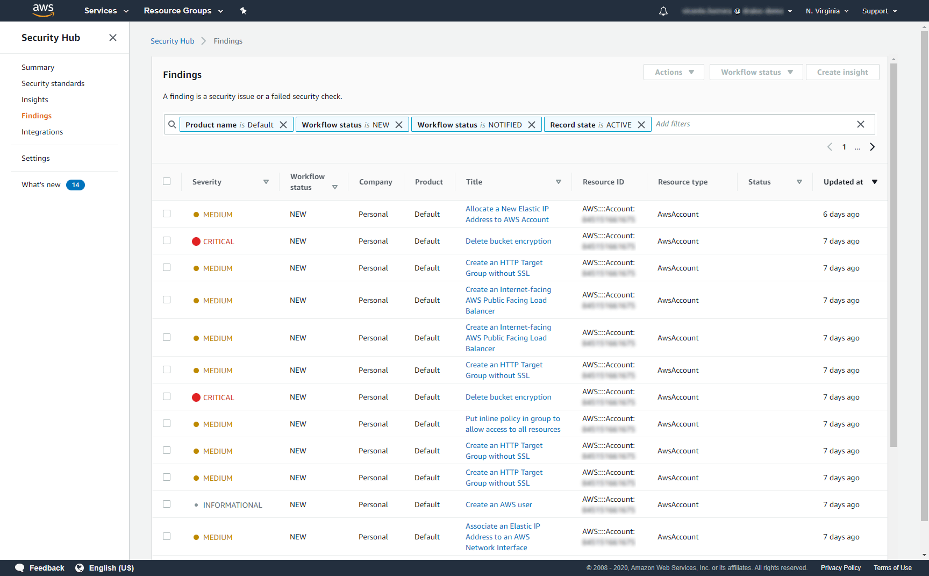This screenshot has width=929, height=576.
Task: Check the Create an AWS user finding
Action: coord(167,504)
